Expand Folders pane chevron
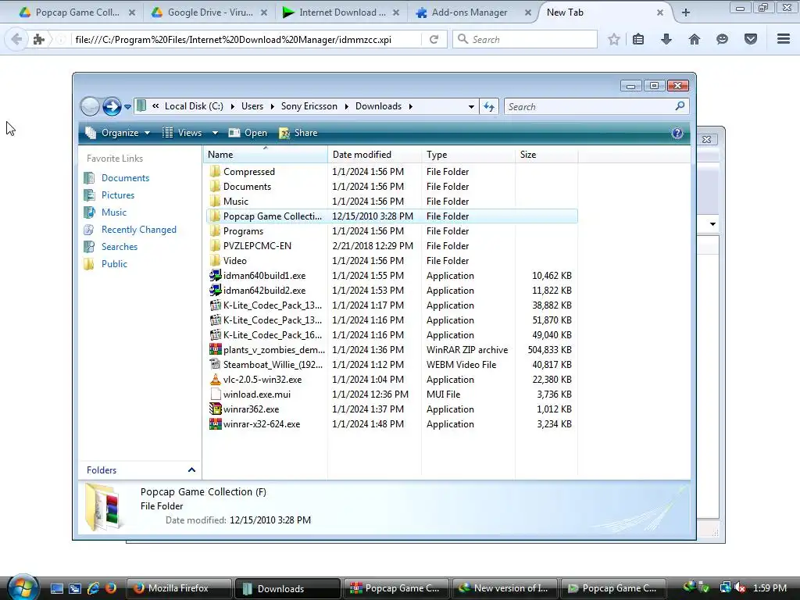The height and width of the screenshot is (600, 800). coord(191,470)
